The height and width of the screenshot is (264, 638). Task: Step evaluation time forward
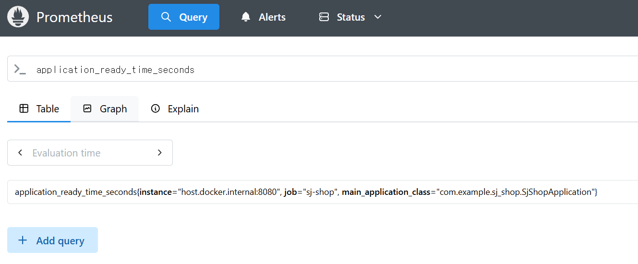(160, 153)
